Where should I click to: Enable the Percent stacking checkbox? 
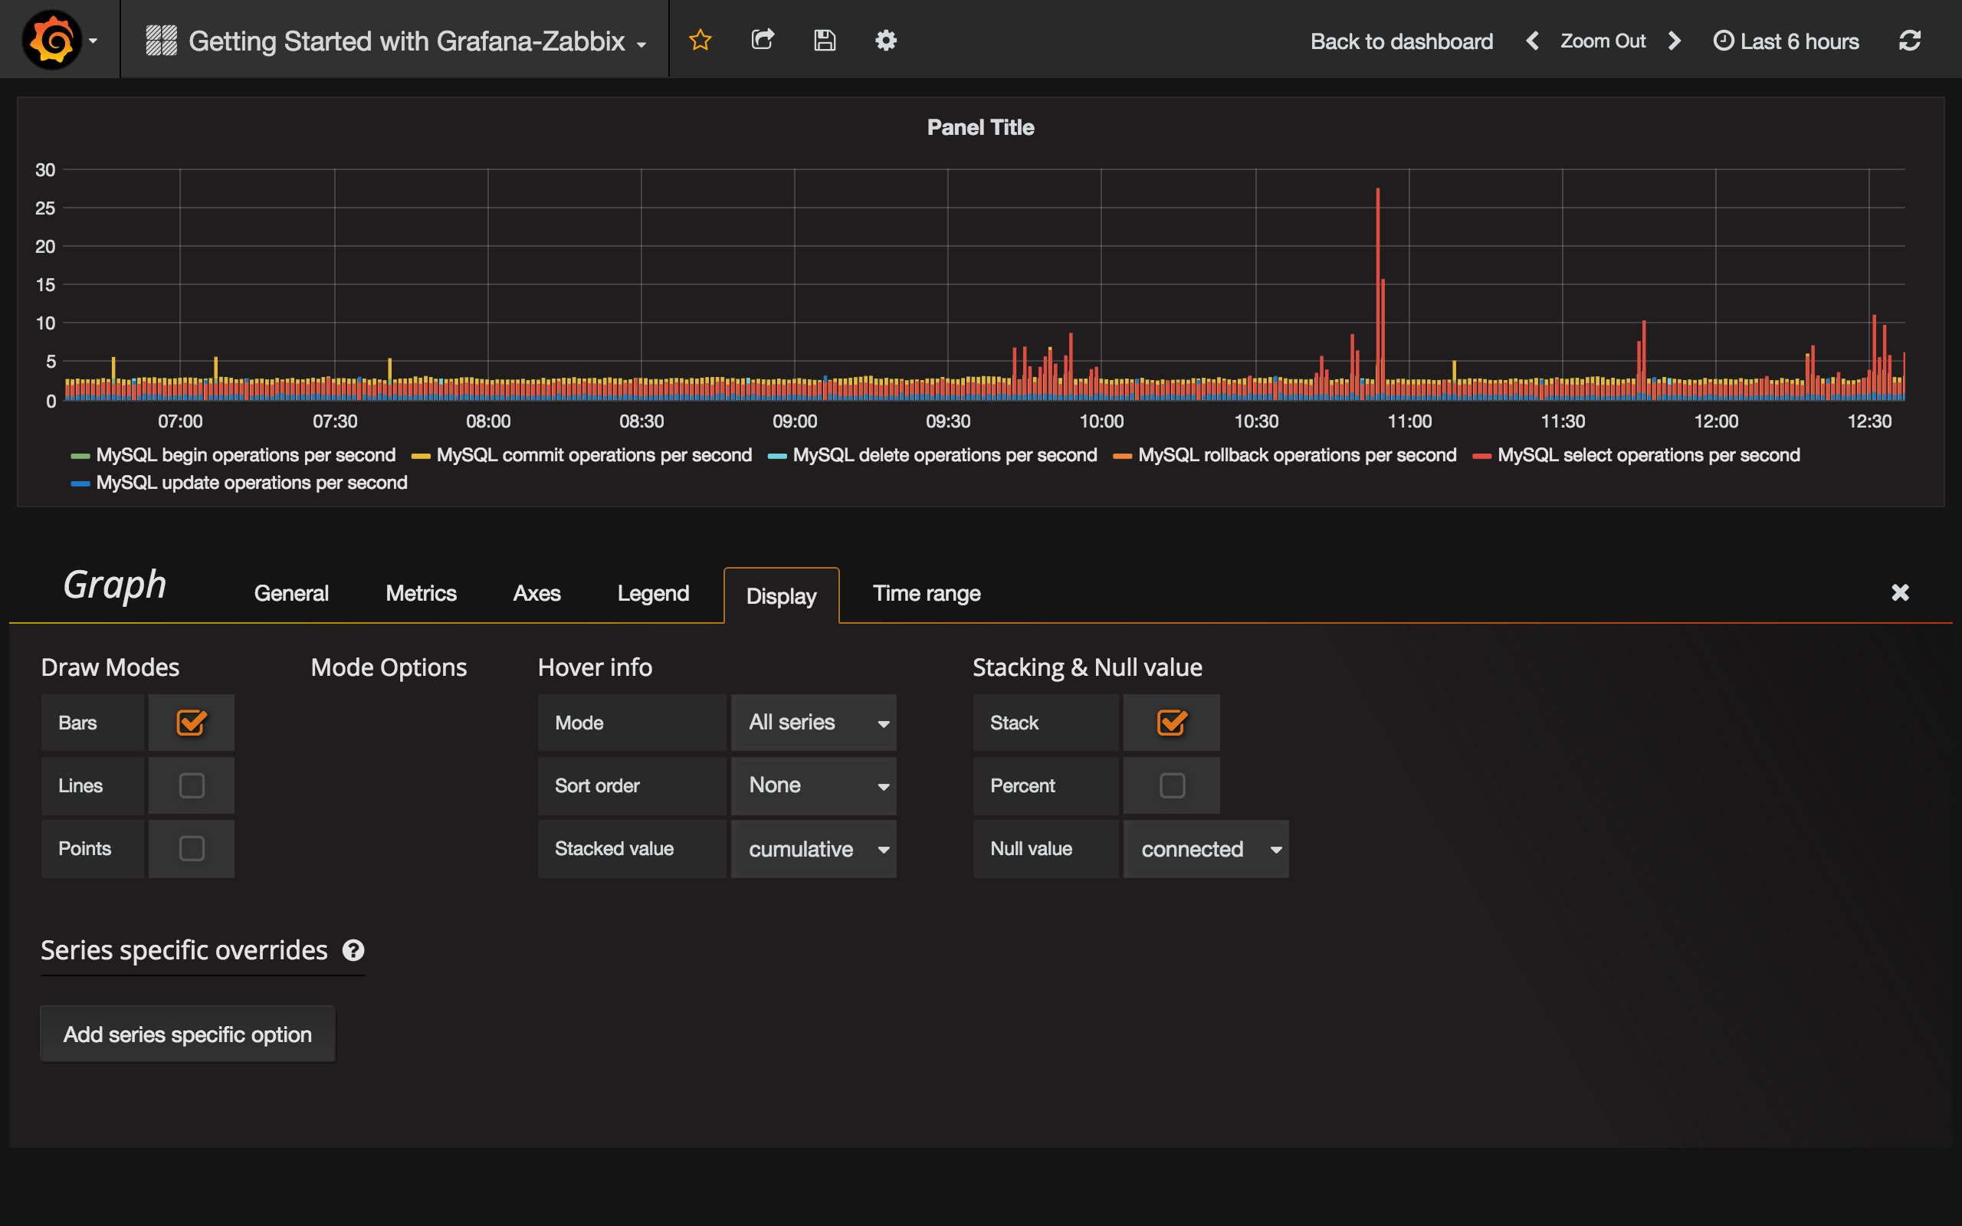point(1172,785)
